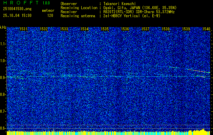Image resolution: width=213 pixels, height=135 pixels.
Task: Click the 1538 time marker
Action: pos(166,29)
